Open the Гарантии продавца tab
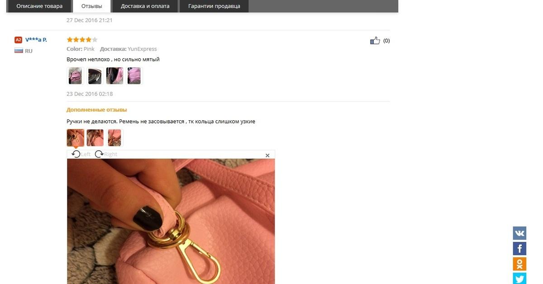543x284 pixels. 214,6
